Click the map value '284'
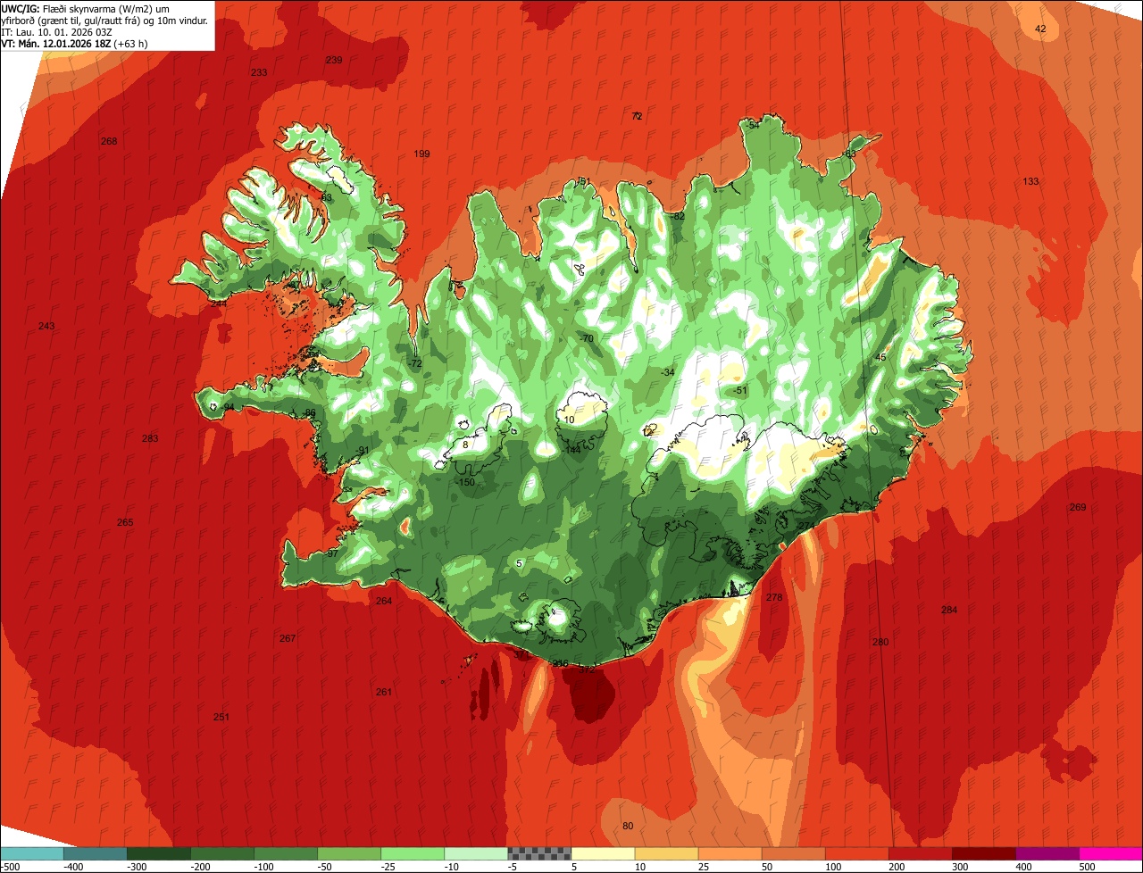The height and width of the screenshot is (873, 1143). (x=949, y=610)
